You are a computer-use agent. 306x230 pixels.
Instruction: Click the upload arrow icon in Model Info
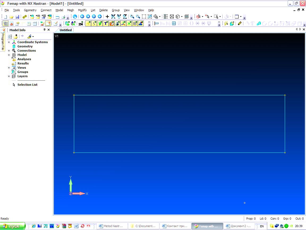pyautogui.click(x=16, y=36)
